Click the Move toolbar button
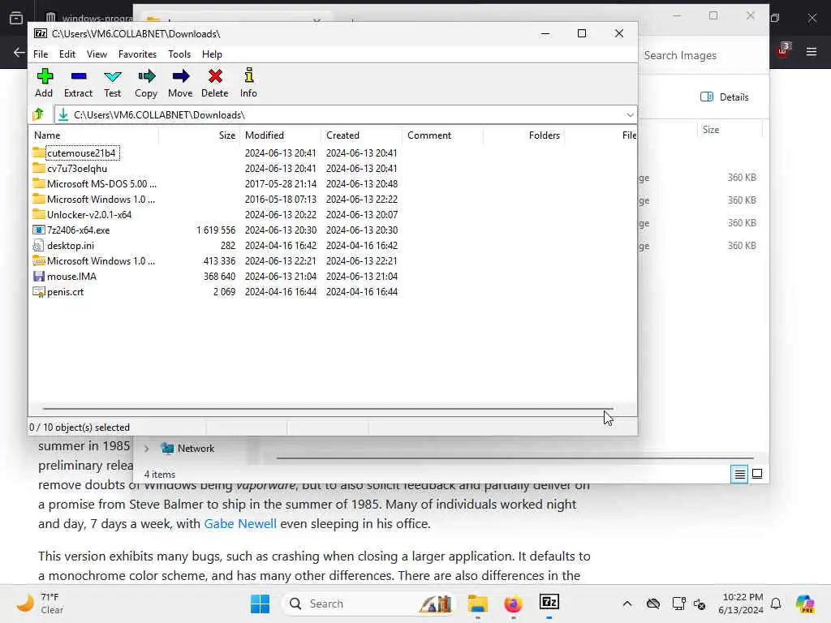Screen dimensions: 831x623 180,83
